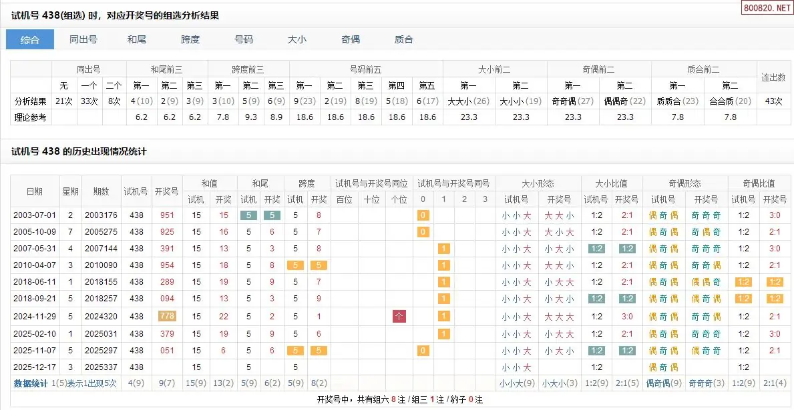The height and width of the screenshot is (410, 794).
Task: Click the orange 0 badge for 2003-07-01
Action: (x=423, y=215)
